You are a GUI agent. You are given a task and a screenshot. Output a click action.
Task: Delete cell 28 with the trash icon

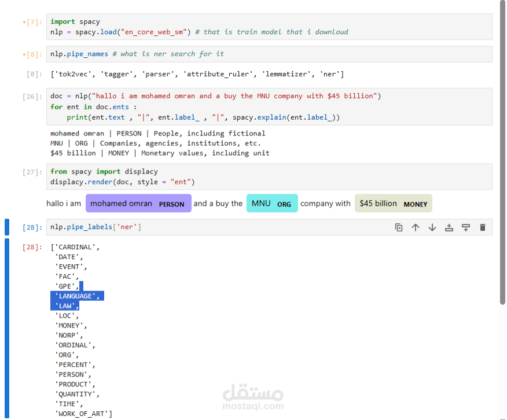(x=483, y=227)
